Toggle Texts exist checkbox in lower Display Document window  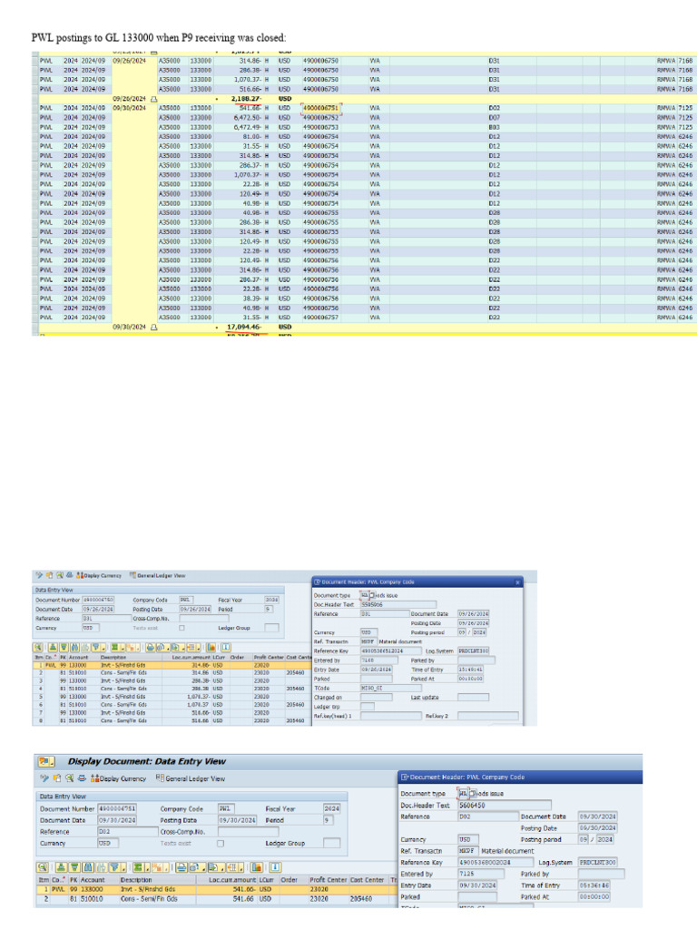[221, 843]
